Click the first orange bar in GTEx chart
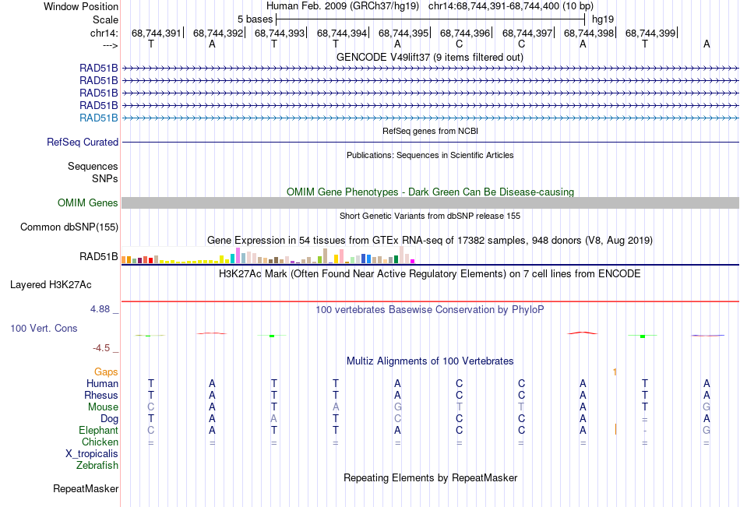This screenshot has width=740, height=507. pyautogui.click(x=124, y=259)
